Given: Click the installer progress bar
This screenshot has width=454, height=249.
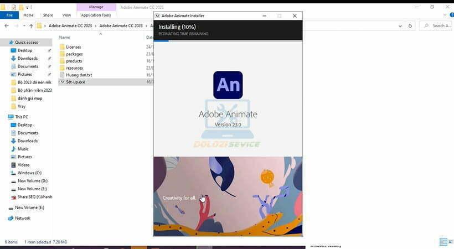Looking at the screenshot, I should [x=228, y=41].
